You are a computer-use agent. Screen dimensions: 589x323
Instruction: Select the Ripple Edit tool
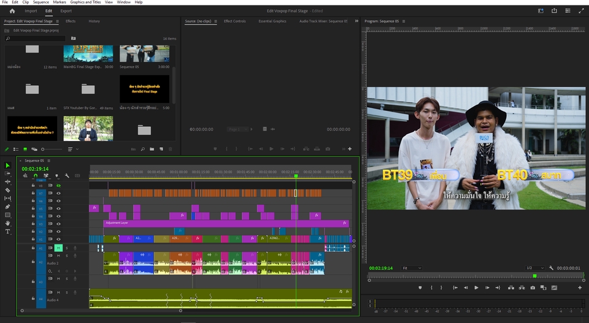(x=8, y=182)
